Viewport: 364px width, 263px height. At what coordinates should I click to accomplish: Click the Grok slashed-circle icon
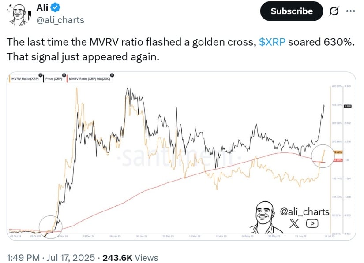click(334, 11)
